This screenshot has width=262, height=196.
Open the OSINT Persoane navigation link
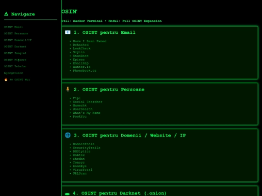coord(16,33)
